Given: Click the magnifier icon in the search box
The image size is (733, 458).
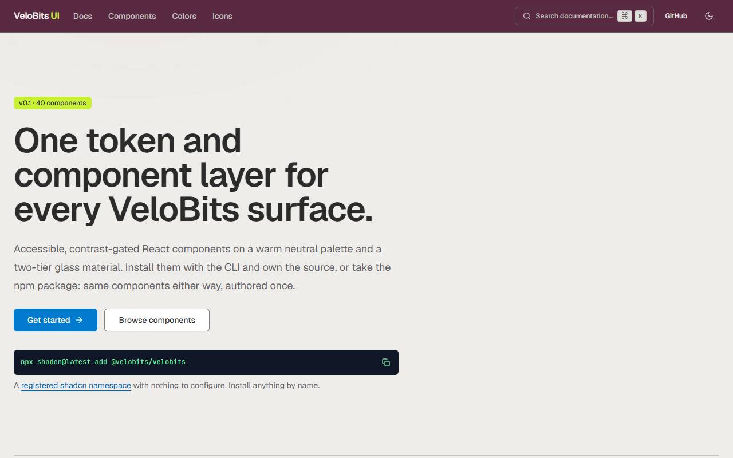Looking at the screenshot, I should point(527,16).
